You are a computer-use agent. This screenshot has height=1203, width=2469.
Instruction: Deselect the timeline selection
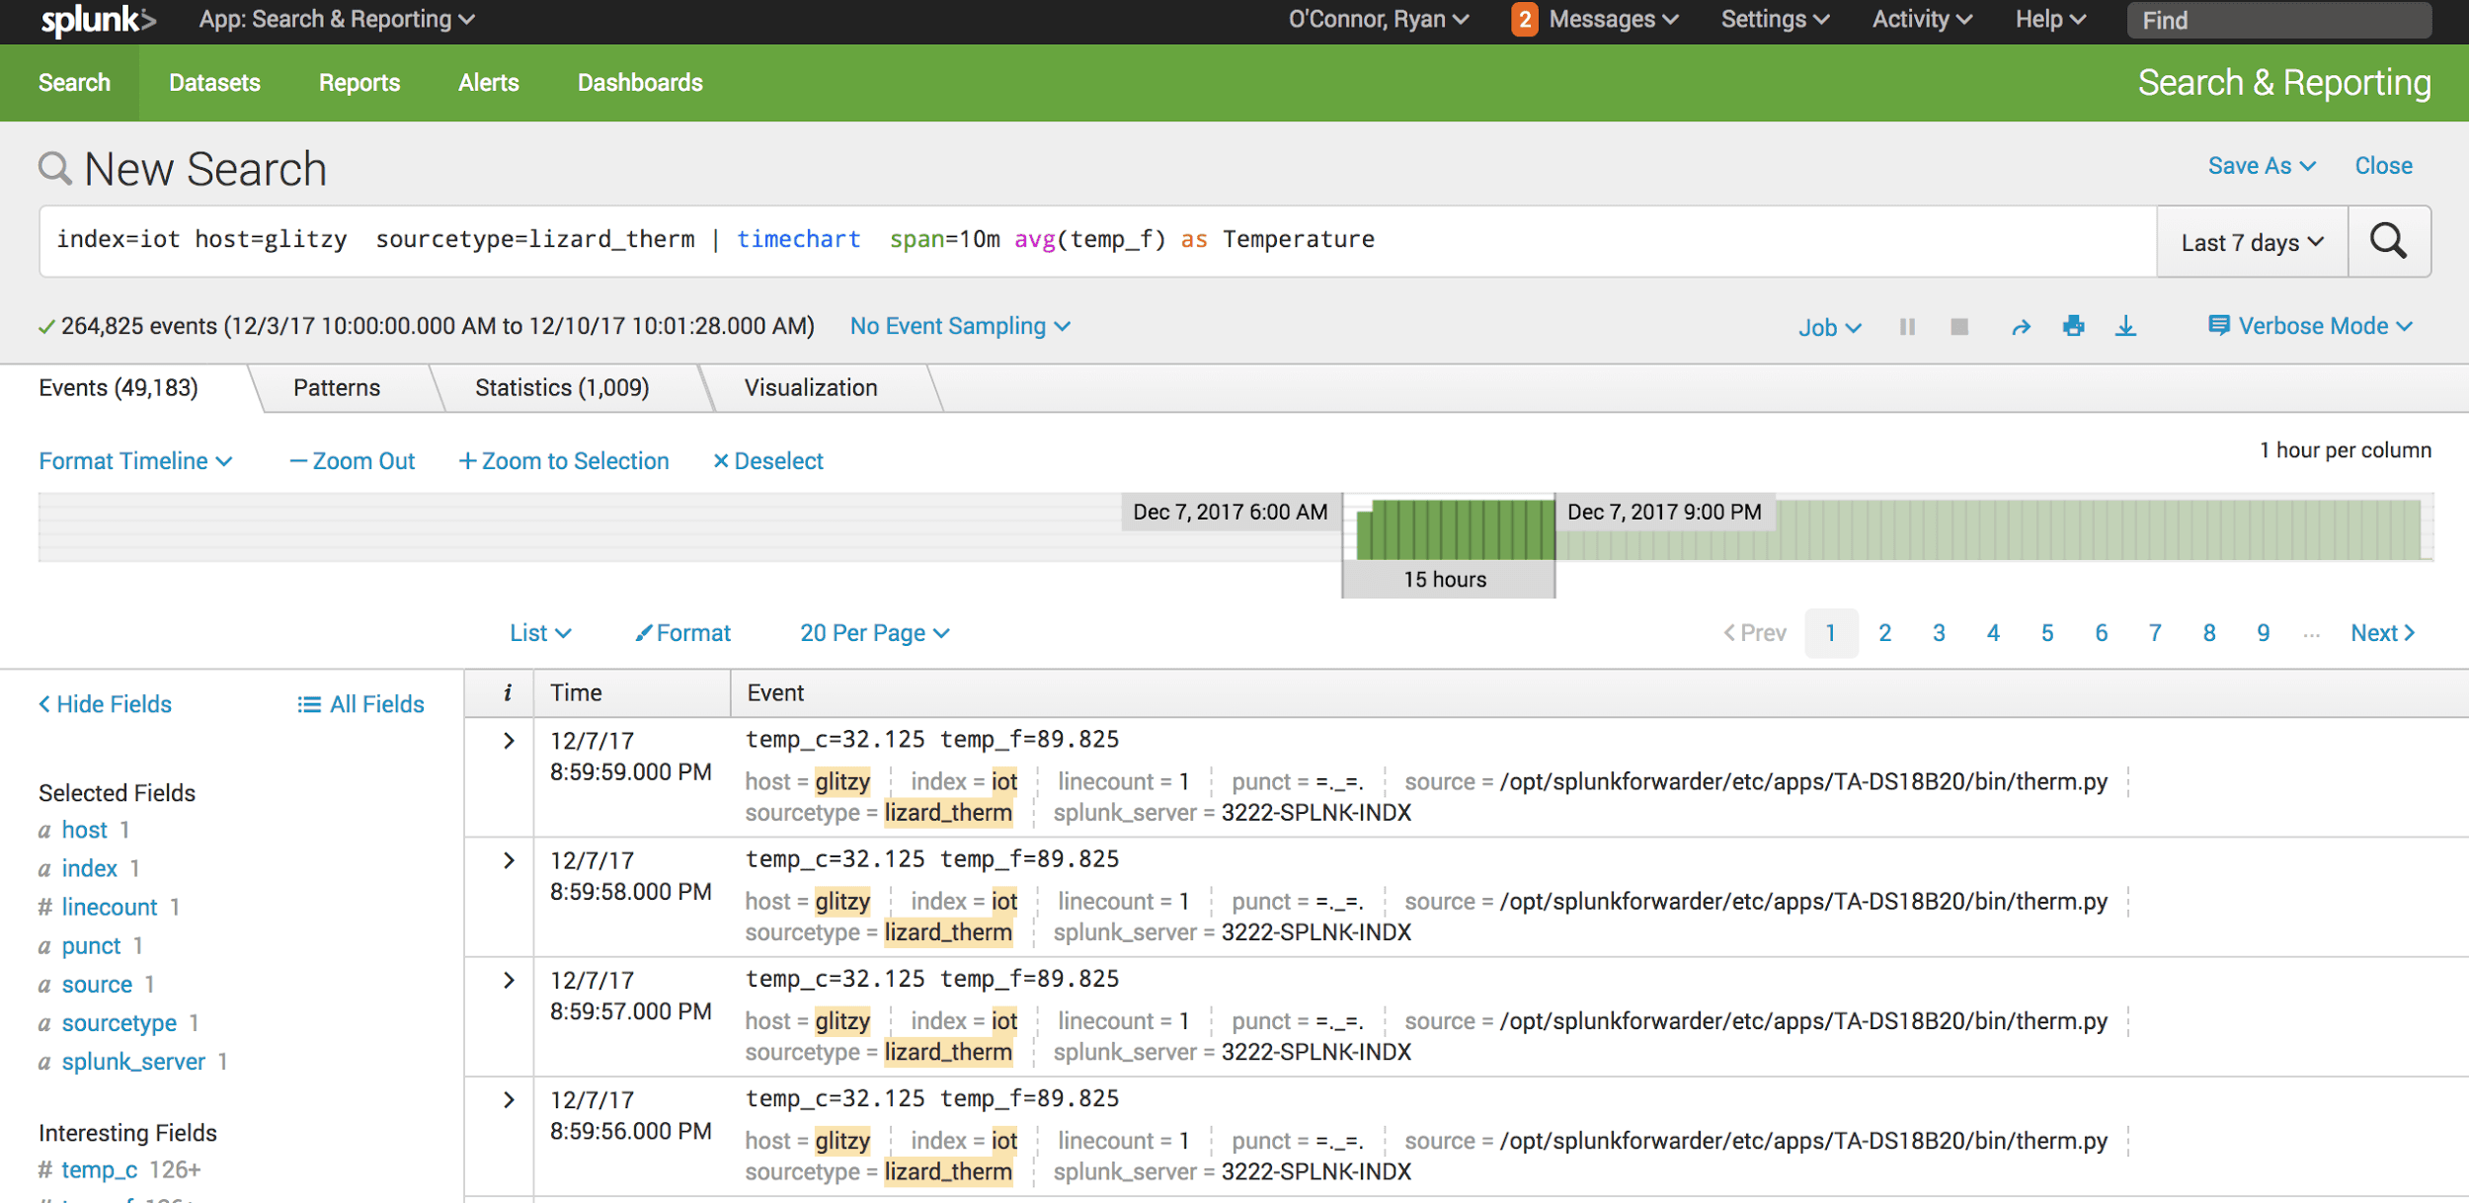(x=767, y=461)
